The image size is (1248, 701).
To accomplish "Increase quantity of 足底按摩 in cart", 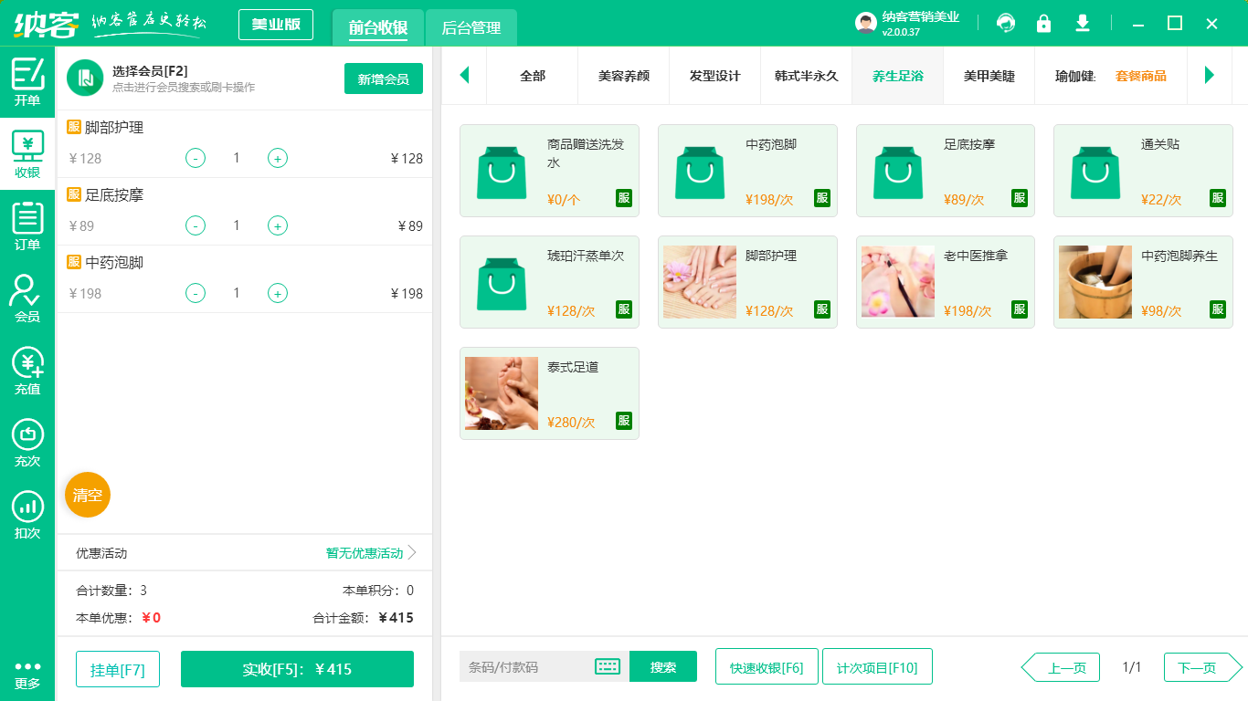I will [278, 225].
